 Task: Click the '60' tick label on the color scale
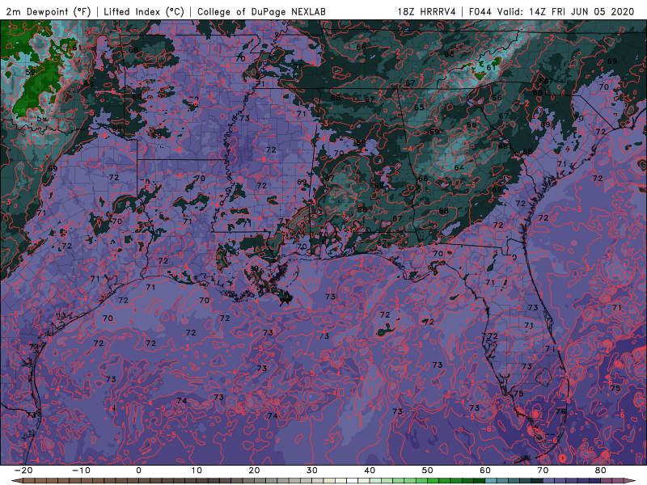coord(485,470)
